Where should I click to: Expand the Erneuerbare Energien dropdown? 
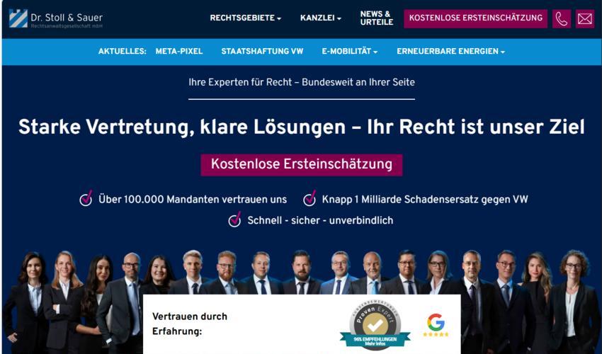[x=450, y=51]
